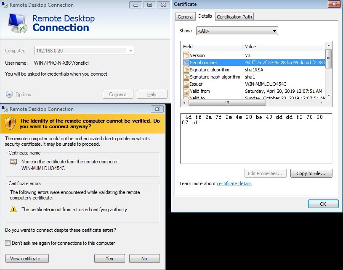The height and width of the screenshot is (270, 343).
Task: Select the Signature algorithm row
Action: click(x=254, y=70)
